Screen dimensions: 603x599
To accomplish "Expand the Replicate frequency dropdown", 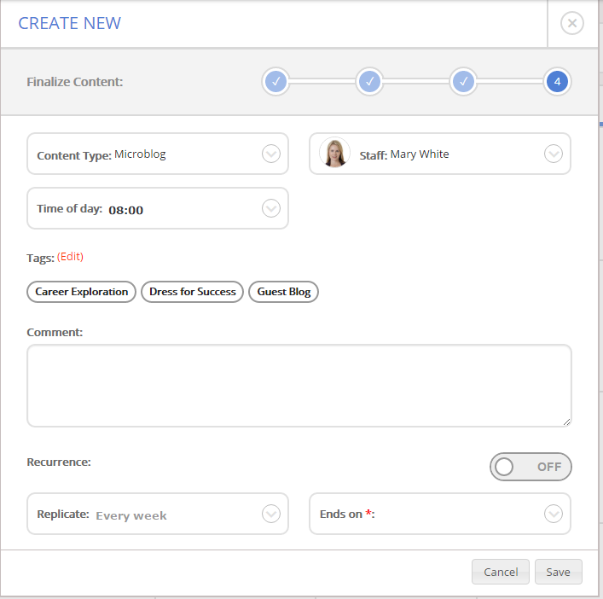I will click(270, 515).
